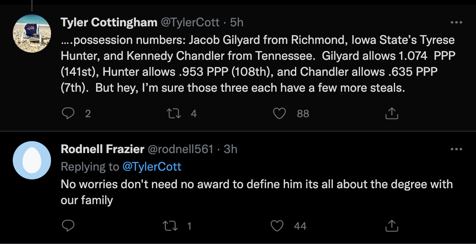
Task: Click the @rodnell561 handle
Action: click(x=181, y=149)
